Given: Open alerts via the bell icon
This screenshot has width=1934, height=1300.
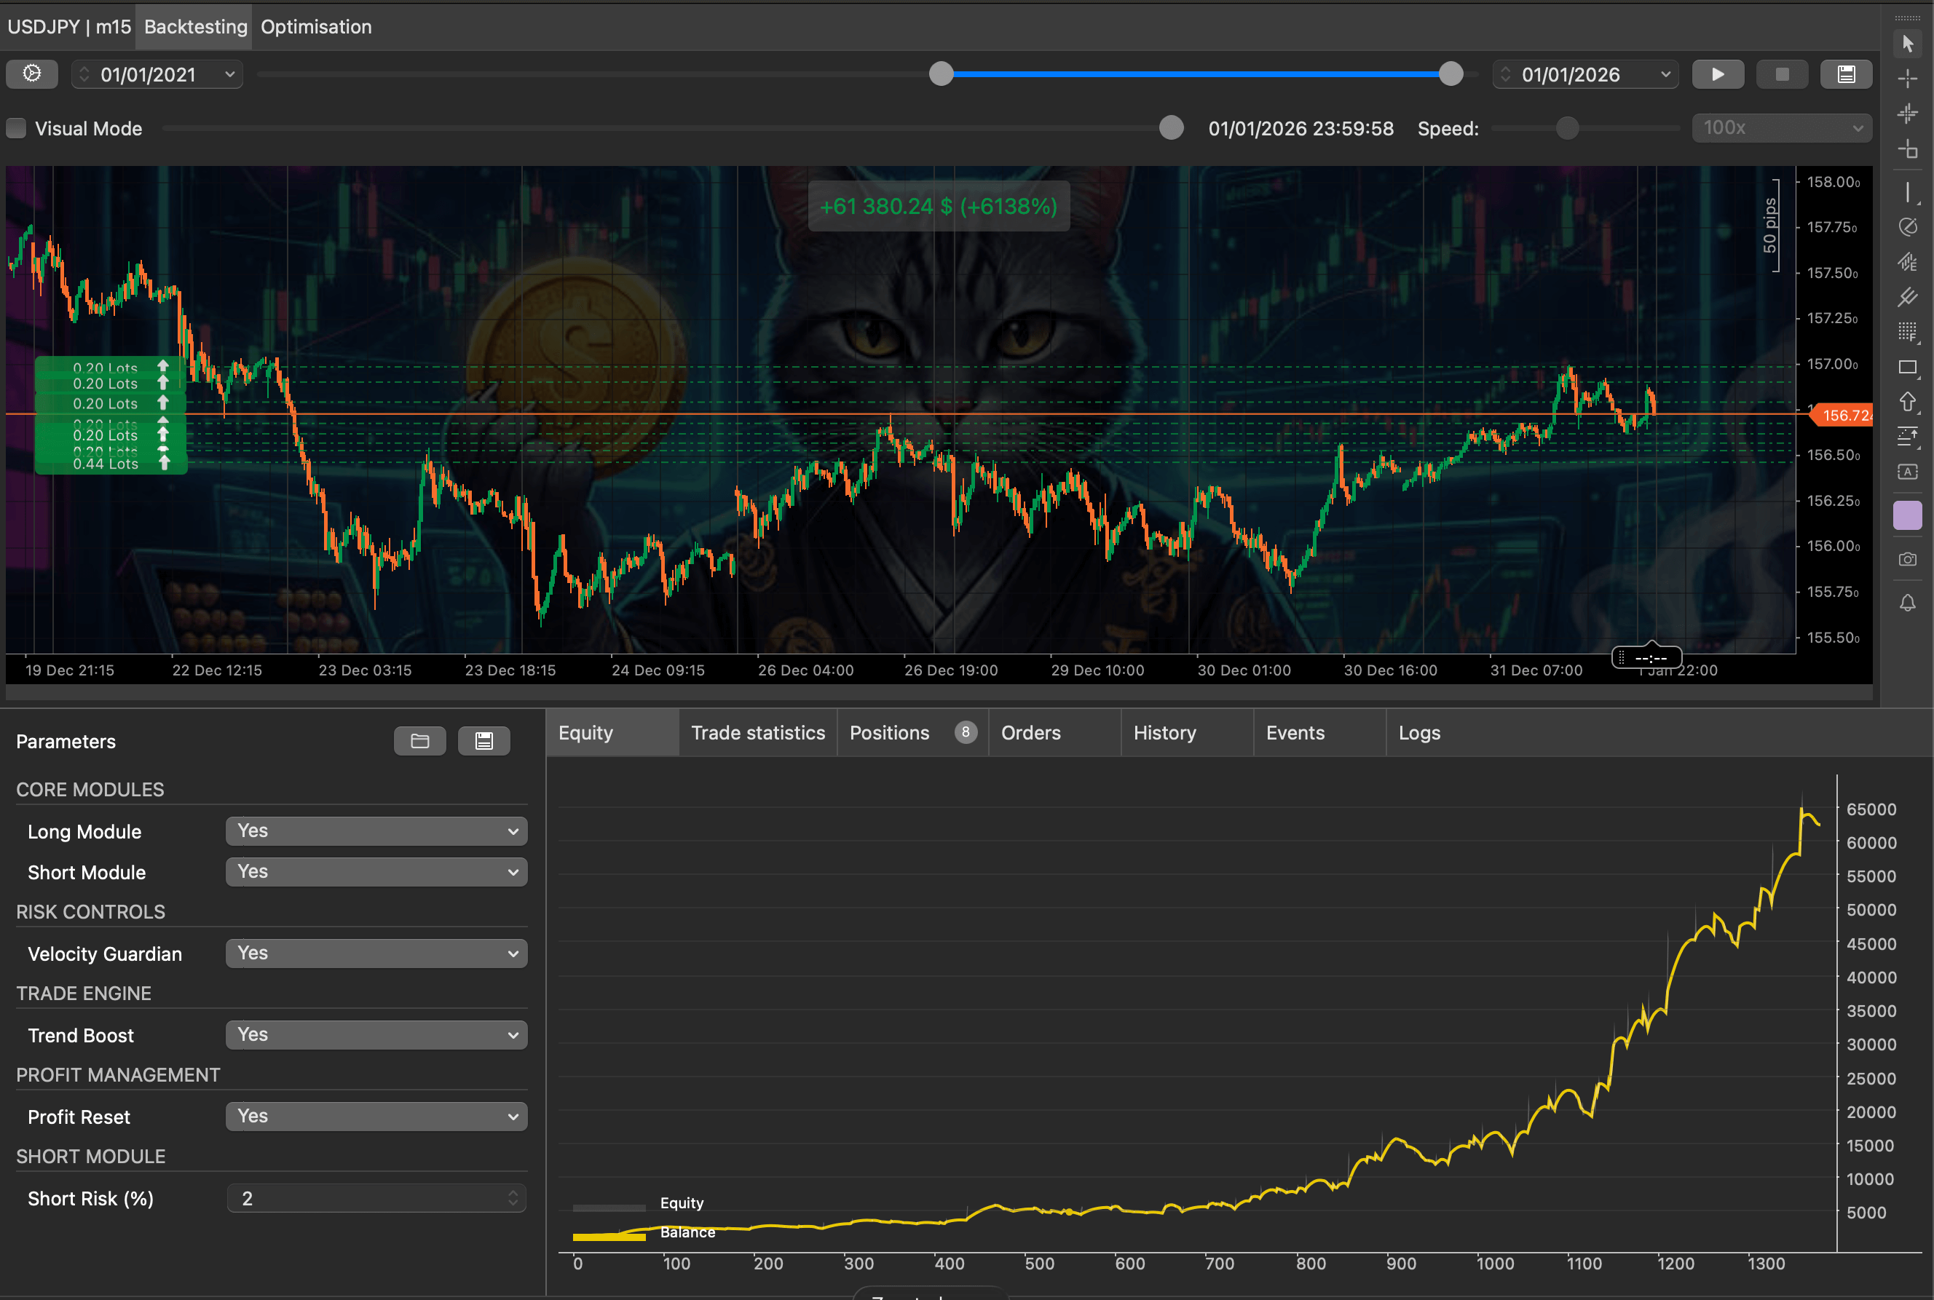Looking at the screenshot, I should click(1908, 603).
